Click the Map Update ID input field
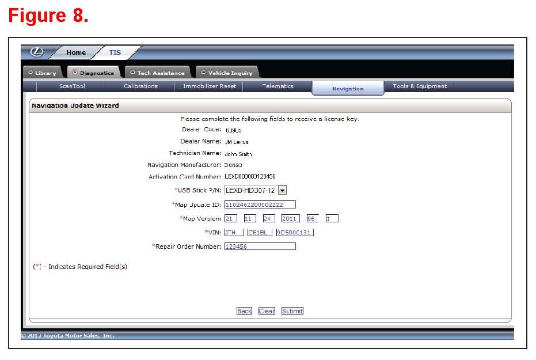The height and width of the screenshot is (360, 536). pos(260,204)
